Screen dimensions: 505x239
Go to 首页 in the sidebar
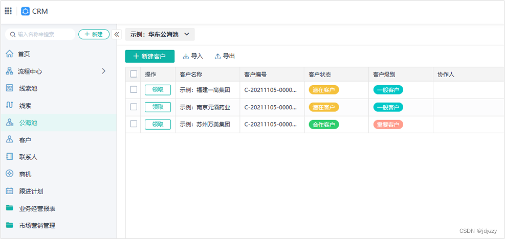pos(59,54)
